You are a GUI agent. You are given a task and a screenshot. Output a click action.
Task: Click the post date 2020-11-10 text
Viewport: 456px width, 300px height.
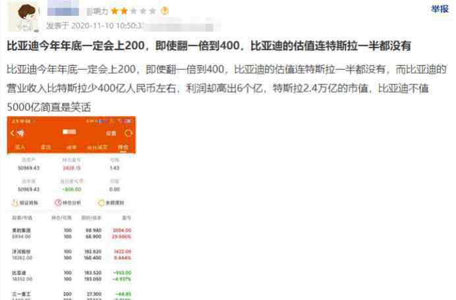[107, 26]
